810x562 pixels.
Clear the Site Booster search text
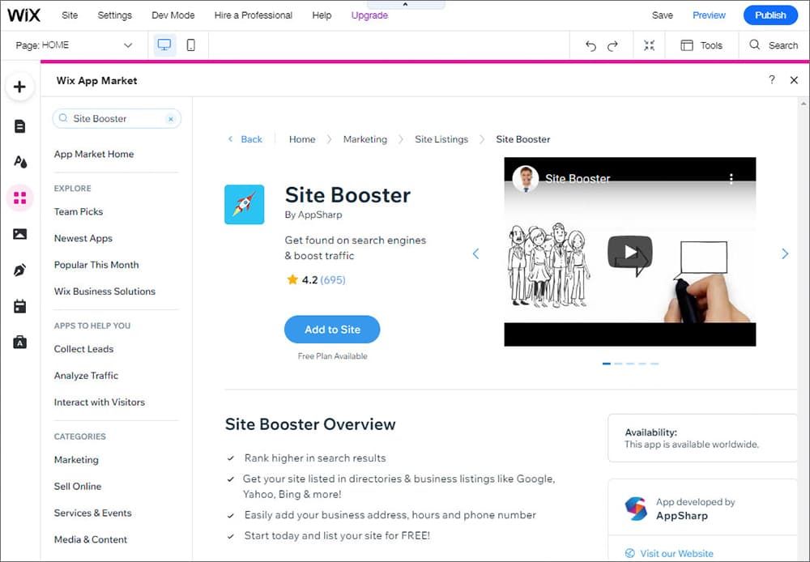coord(170,119)
